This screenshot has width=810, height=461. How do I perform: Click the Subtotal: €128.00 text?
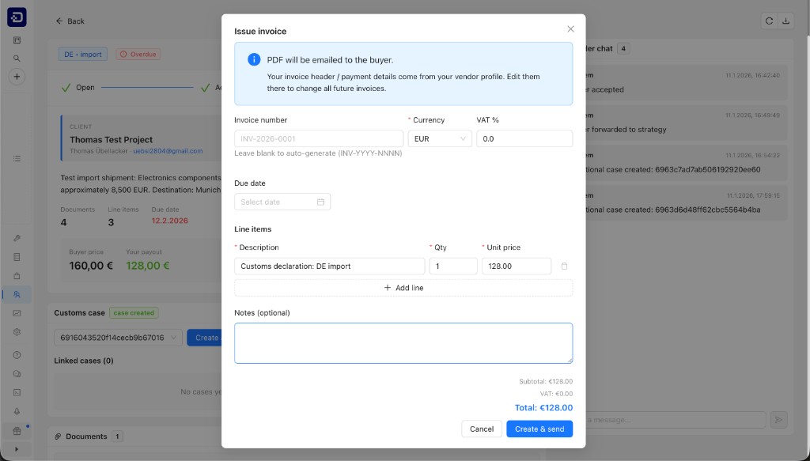click(546, 381)
